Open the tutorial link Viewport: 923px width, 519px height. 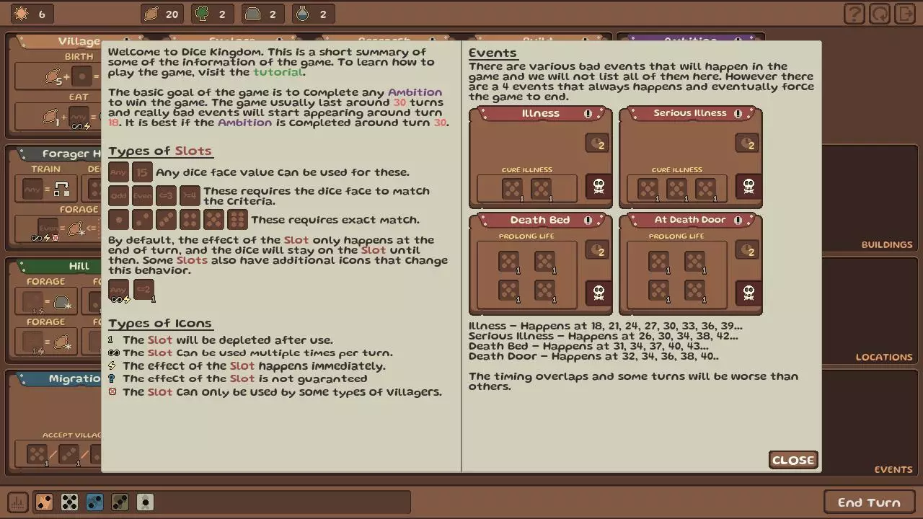point(278,72)
